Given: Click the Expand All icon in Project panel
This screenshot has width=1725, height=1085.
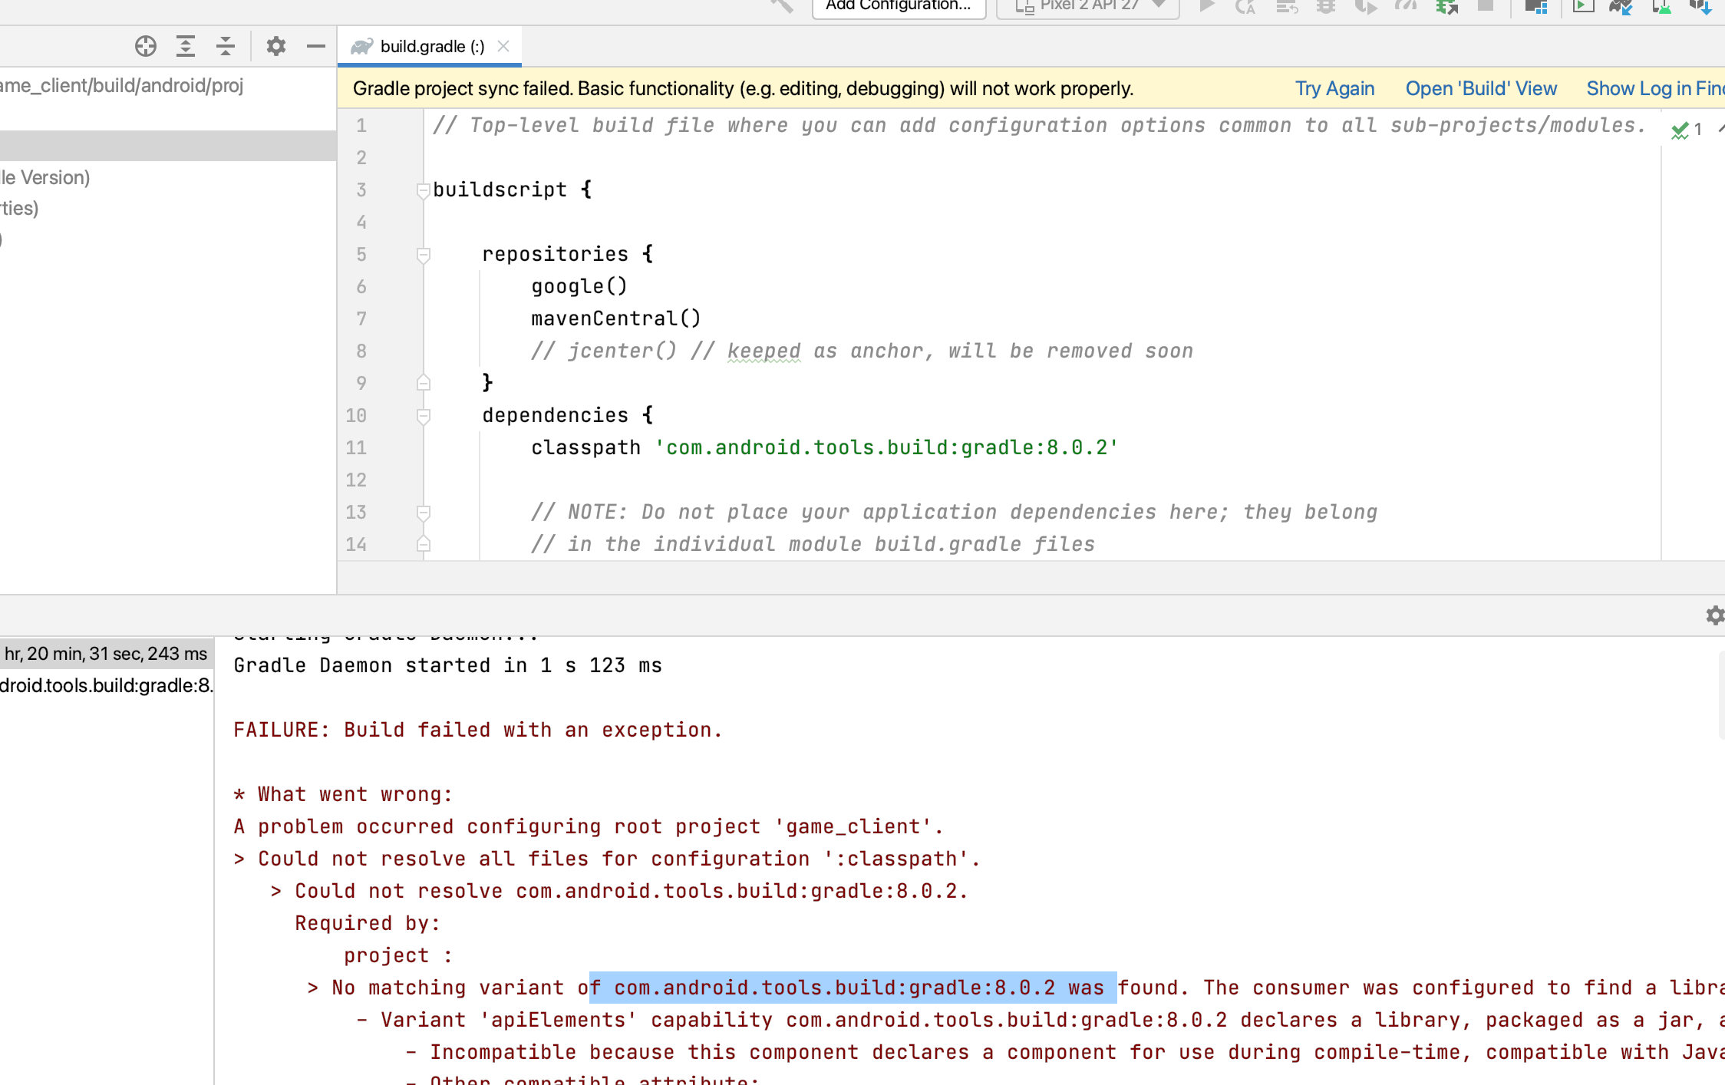Looking at the screenshot, I should (185, 46).
